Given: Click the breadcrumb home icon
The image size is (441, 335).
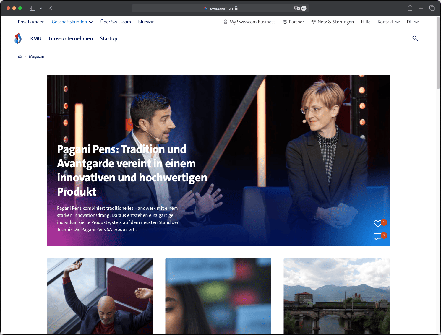Looking at the screenshot, I should click(x=20, y=56).
